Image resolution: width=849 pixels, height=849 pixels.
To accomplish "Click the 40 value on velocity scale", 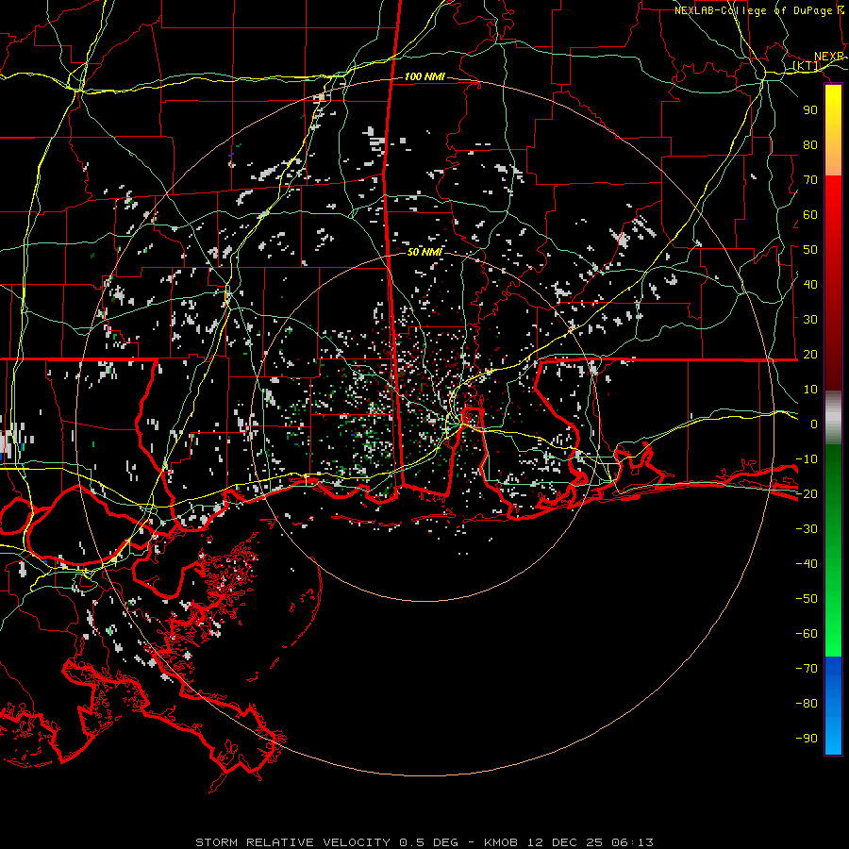I will pyautogui.click(x=810, y=285).
